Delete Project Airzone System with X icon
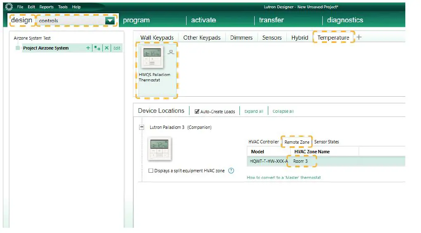Viewport: 421px width, 233px height. coord(106,48)
